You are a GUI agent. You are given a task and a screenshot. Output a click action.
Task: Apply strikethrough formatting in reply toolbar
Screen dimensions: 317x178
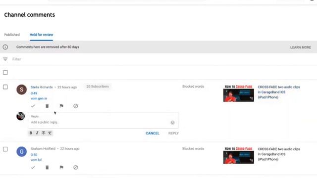44,133
